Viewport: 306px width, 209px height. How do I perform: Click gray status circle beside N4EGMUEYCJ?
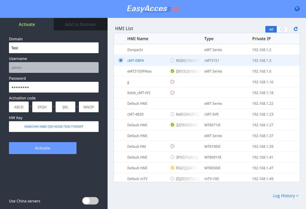(x=172, y=114)
